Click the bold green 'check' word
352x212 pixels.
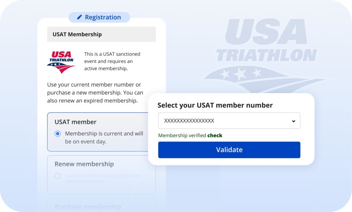[215, 135]
